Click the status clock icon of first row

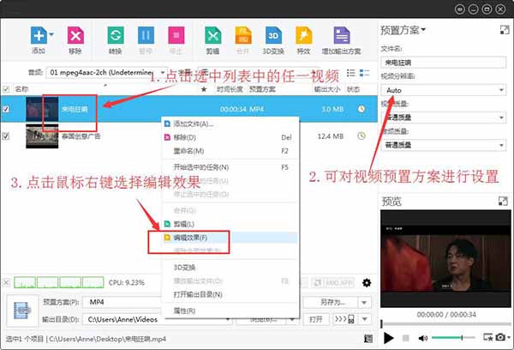pyautogui.click(x=362, y=109)
